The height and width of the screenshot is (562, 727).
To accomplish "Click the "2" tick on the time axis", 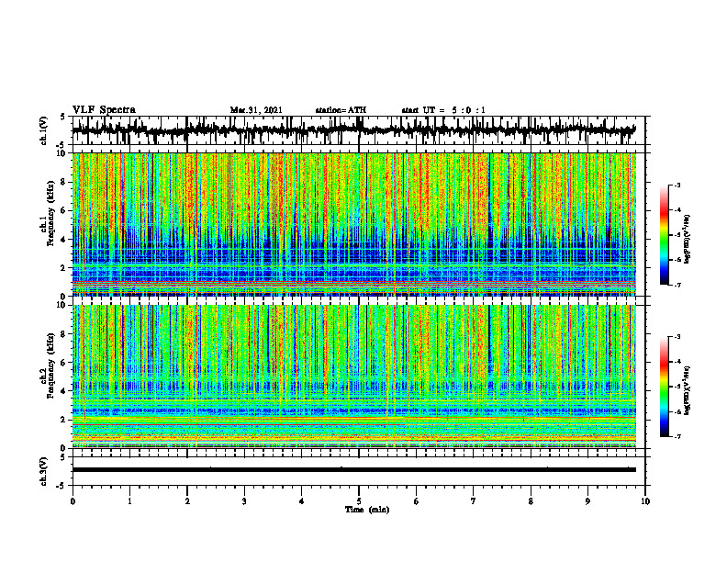I will tap(187, 501).
